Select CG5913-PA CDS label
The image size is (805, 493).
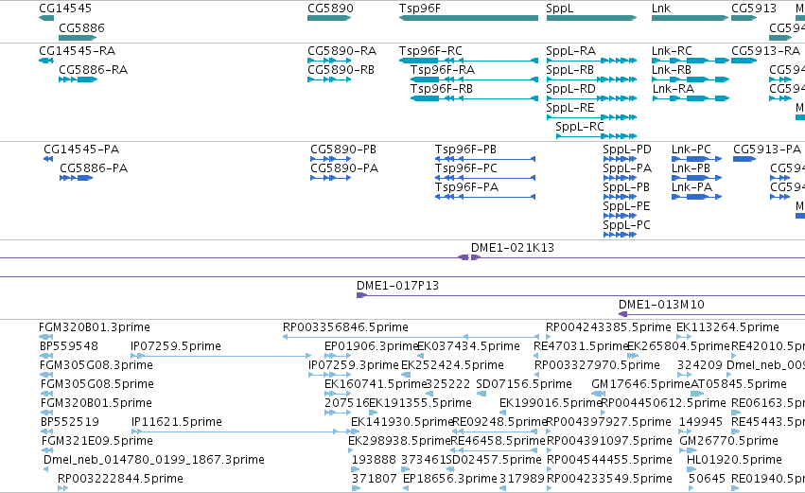point(767,150)
